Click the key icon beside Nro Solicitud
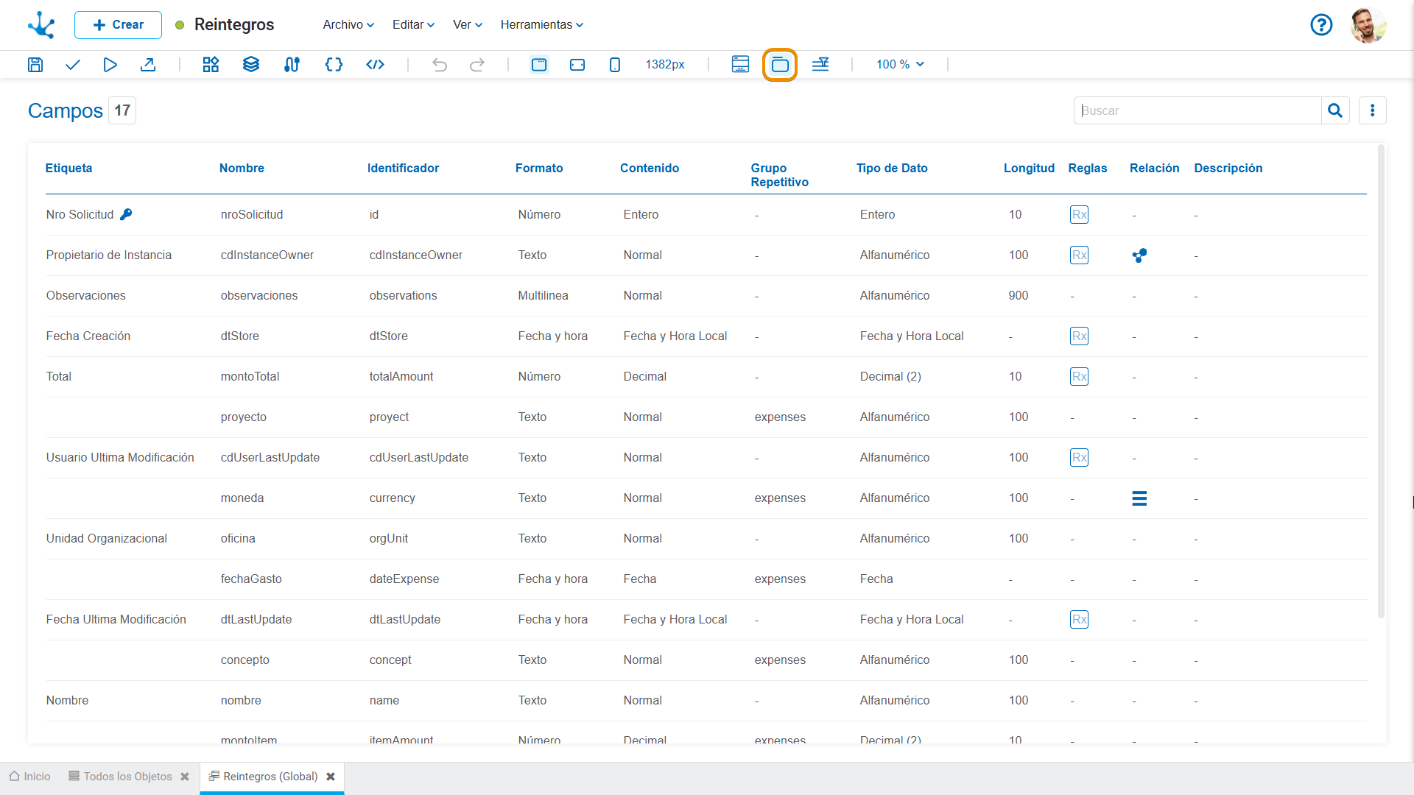1414x795 pixels. pyautogui.click(x=126, y=214)
